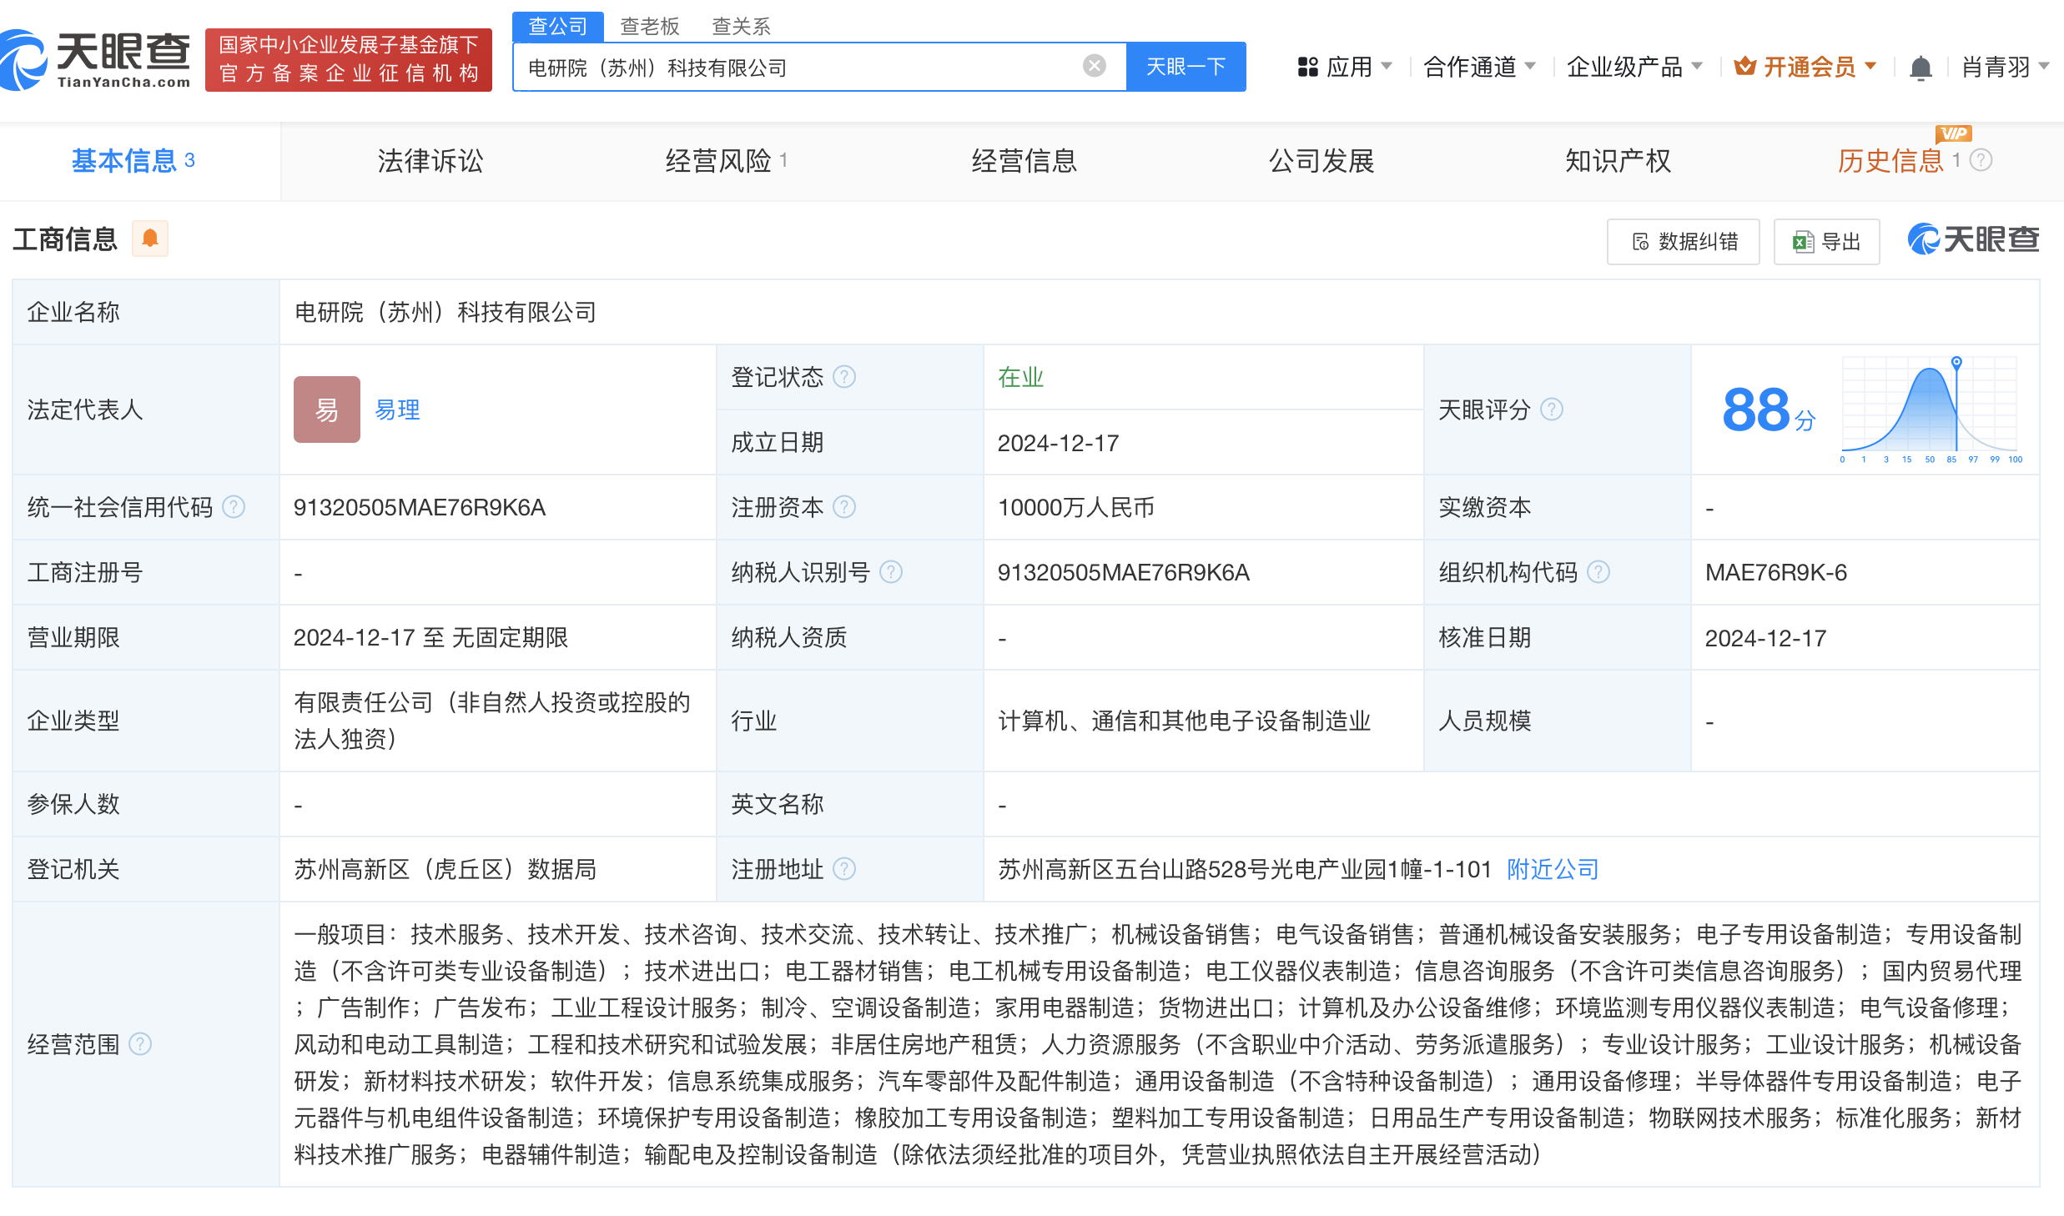Expand the 企业级产品 dropdown
The height and width of the screenshot is (1216, 2064).
pyautogui.click(x=1634, y=67)
